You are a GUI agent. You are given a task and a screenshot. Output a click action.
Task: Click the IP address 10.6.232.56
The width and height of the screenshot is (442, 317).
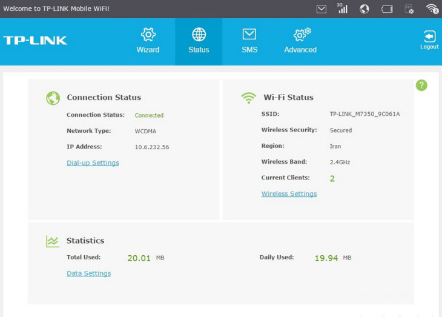coord(152,147)
